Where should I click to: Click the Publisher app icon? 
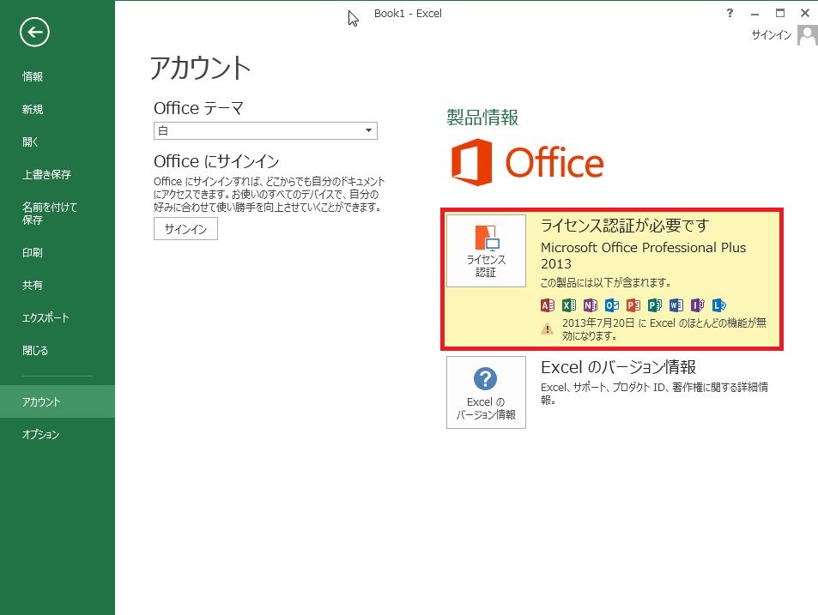coord(654,305)
